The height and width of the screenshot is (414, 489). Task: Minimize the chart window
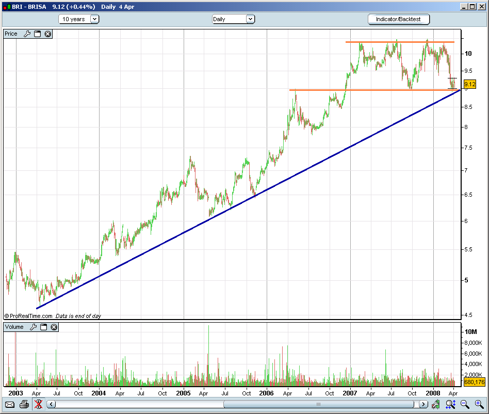click(464, 7)
